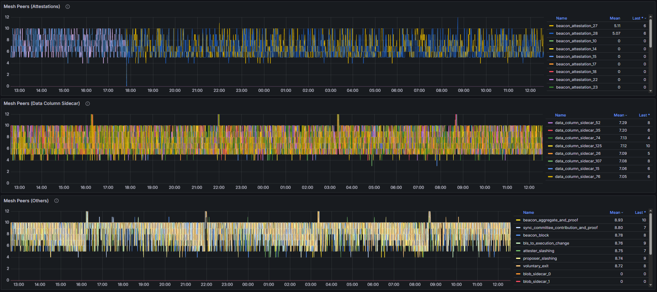
Task: Sort Attestations legend by Last * column
Action: 638,18
